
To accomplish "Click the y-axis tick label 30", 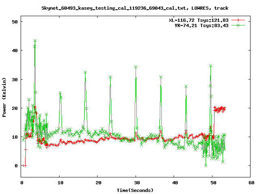I will click(x=15, y=80).
